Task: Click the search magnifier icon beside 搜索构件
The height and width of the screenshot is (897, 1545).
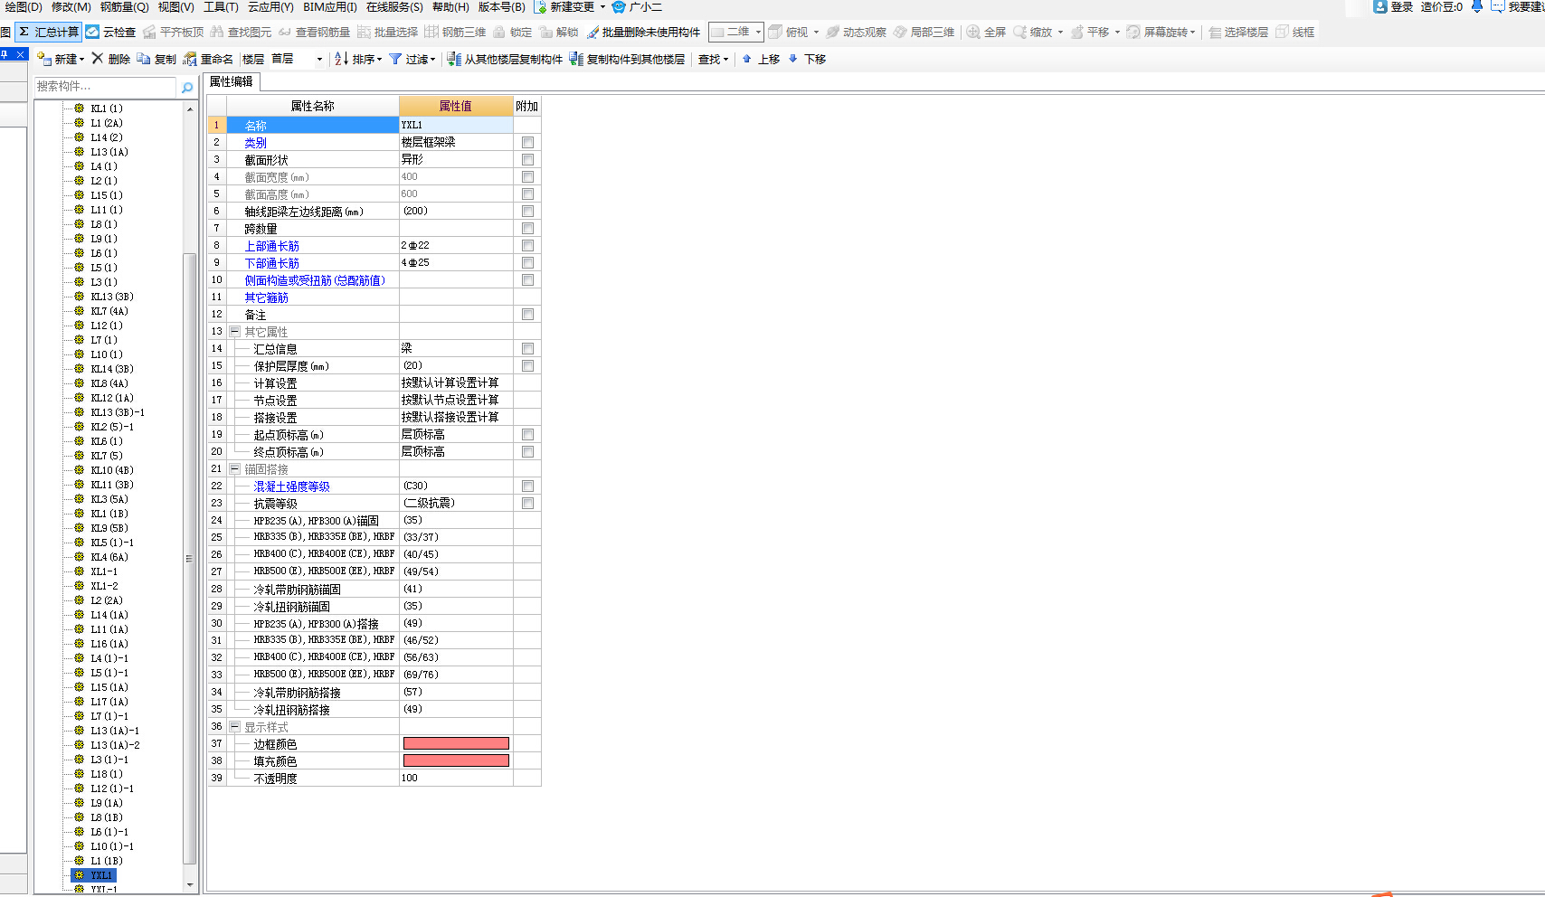Action: 187,87
